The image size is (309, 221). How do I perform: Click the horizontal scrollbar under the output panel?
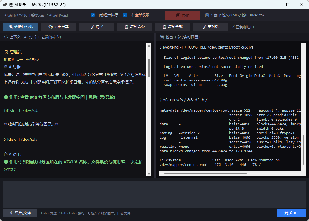(205, 174)
